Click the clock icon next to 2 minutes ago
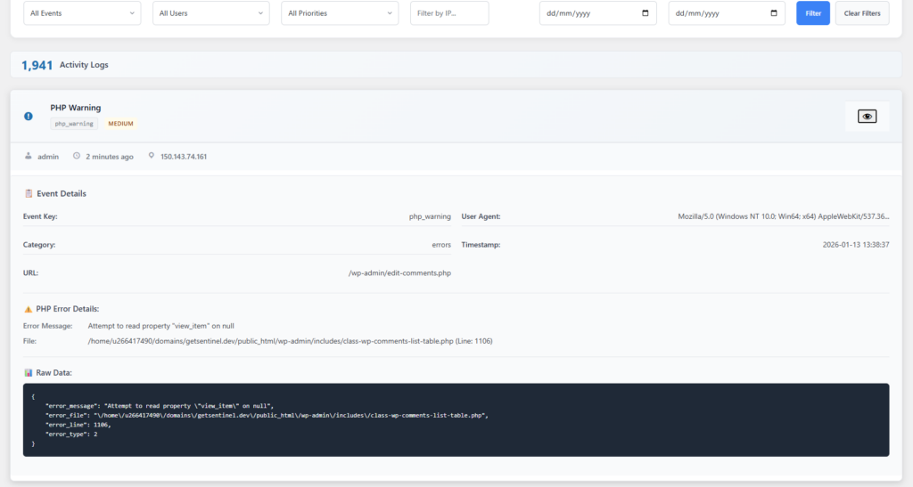Screen dimensions: 913x487 [x=77, y=157]
